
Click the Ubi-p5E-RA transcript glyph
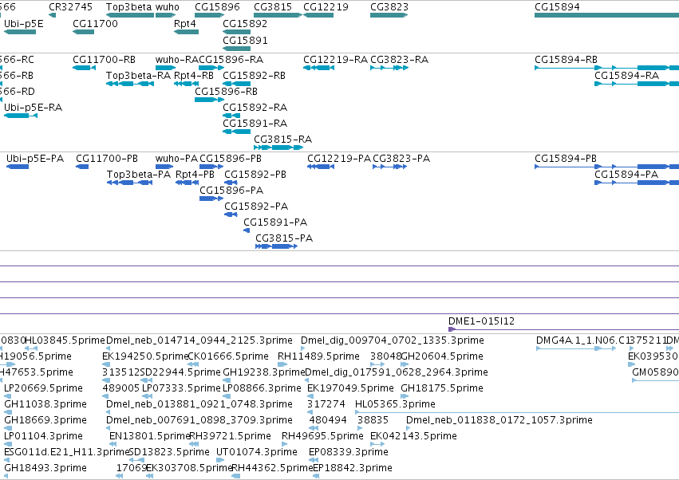[x=21, y=116]
